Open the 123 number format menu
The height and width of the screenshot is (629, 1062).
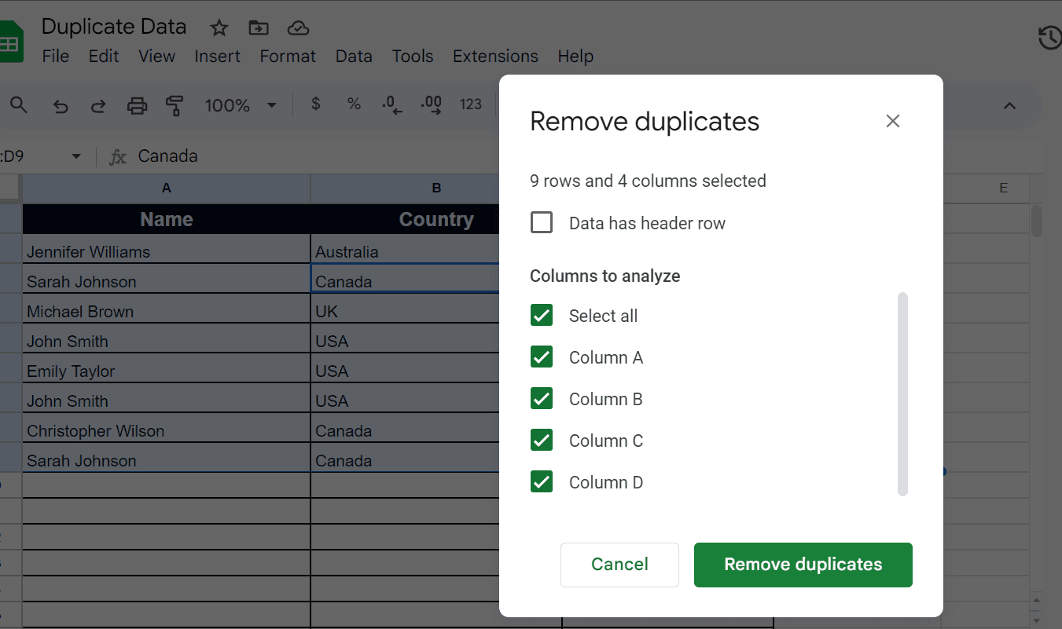[x=470, y=104]
